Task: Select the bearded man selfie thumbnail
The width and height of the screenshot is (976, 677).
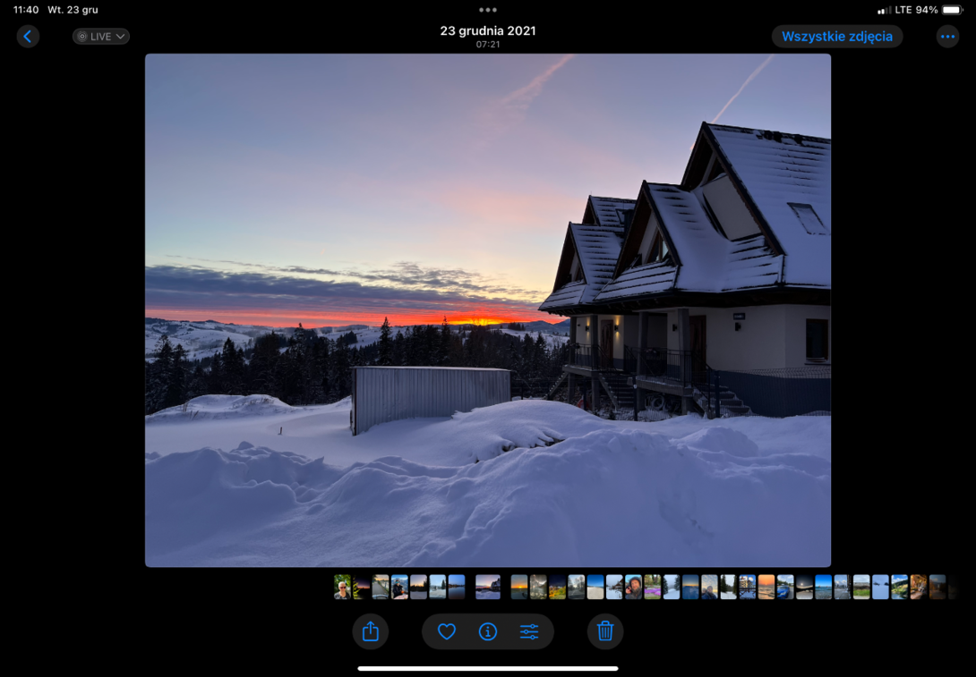Action: (634, 587)
